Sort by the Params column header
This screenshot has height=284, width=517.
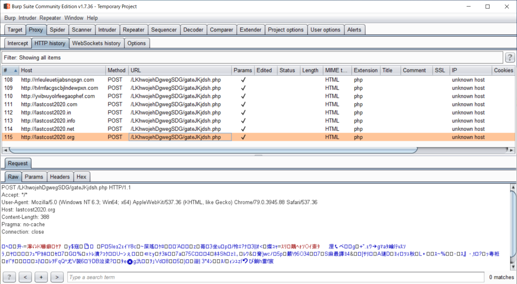pos(243,70)
